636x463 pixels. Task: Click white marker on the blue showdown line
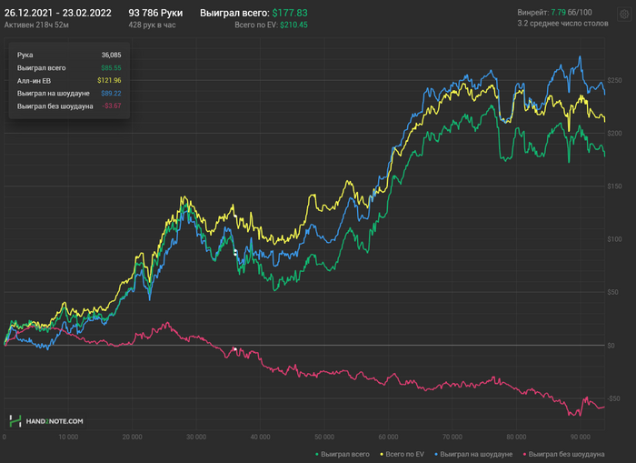(x=236, y=251)
